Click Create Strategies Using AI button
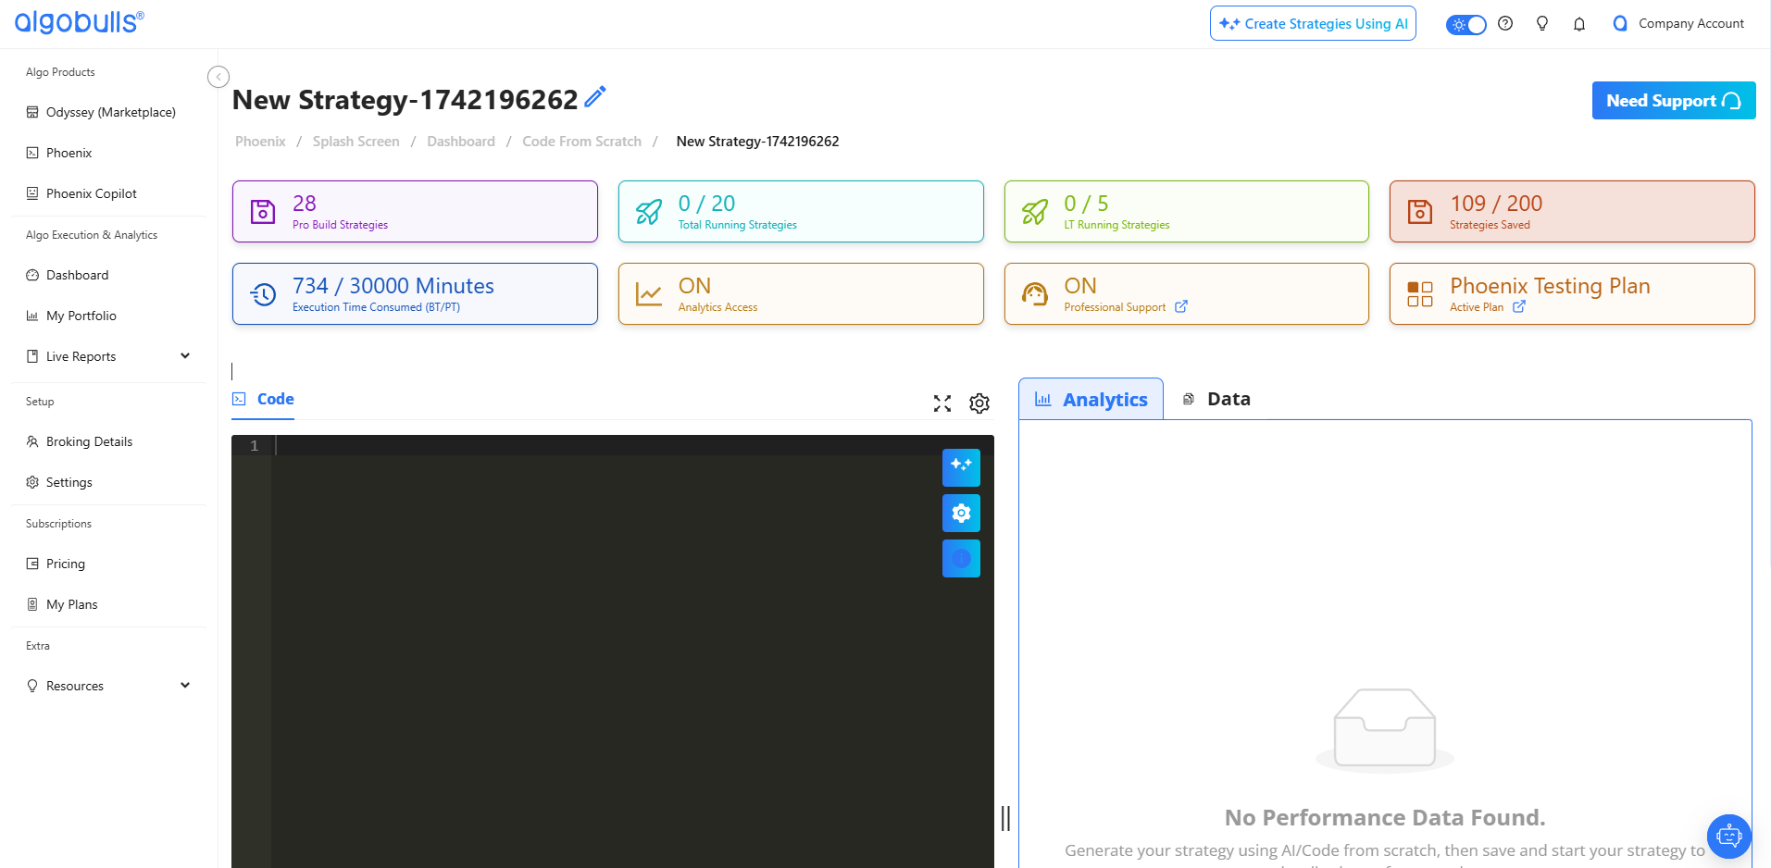 pyautogui.click(x=1313, y=23)
